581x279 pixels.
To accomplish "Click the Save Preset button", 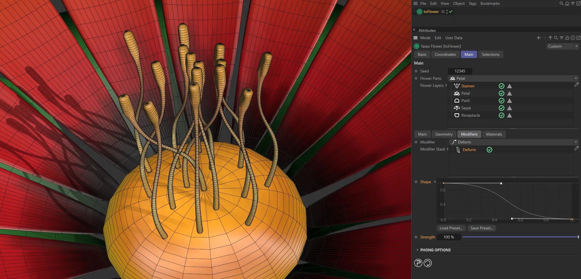I will (482, 228).
